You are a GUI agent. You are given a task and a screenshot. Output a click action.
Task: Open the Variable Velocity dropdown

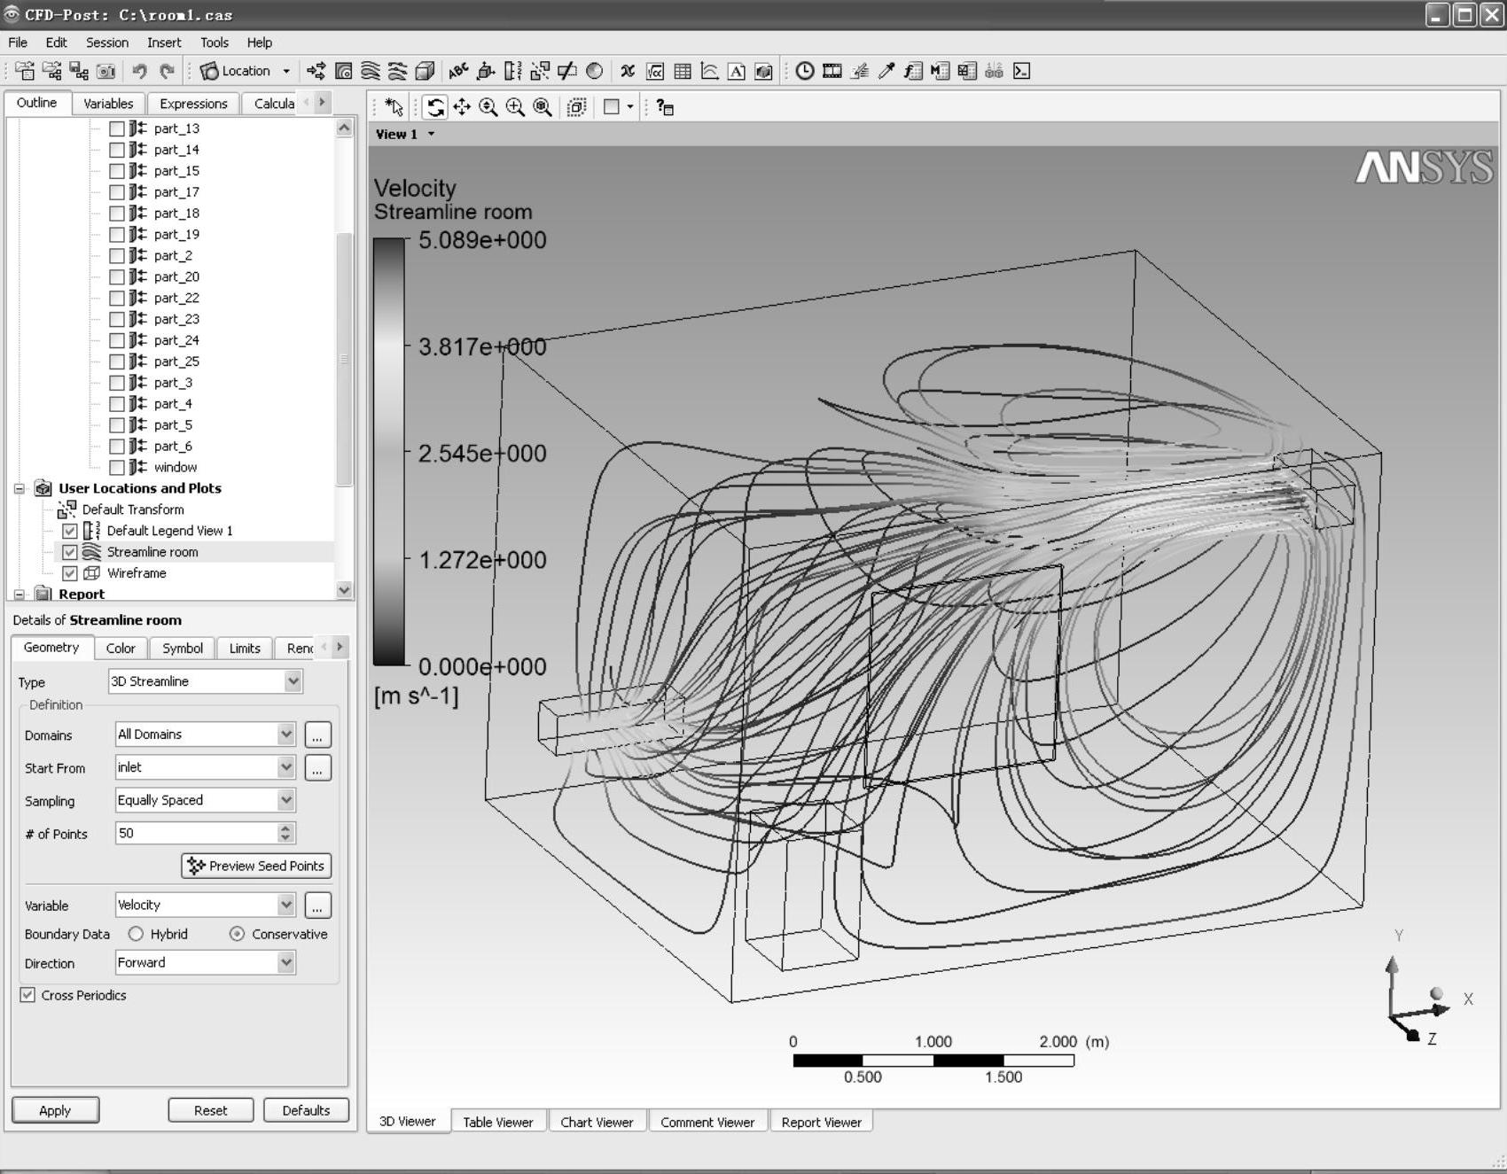coord(285,905)
